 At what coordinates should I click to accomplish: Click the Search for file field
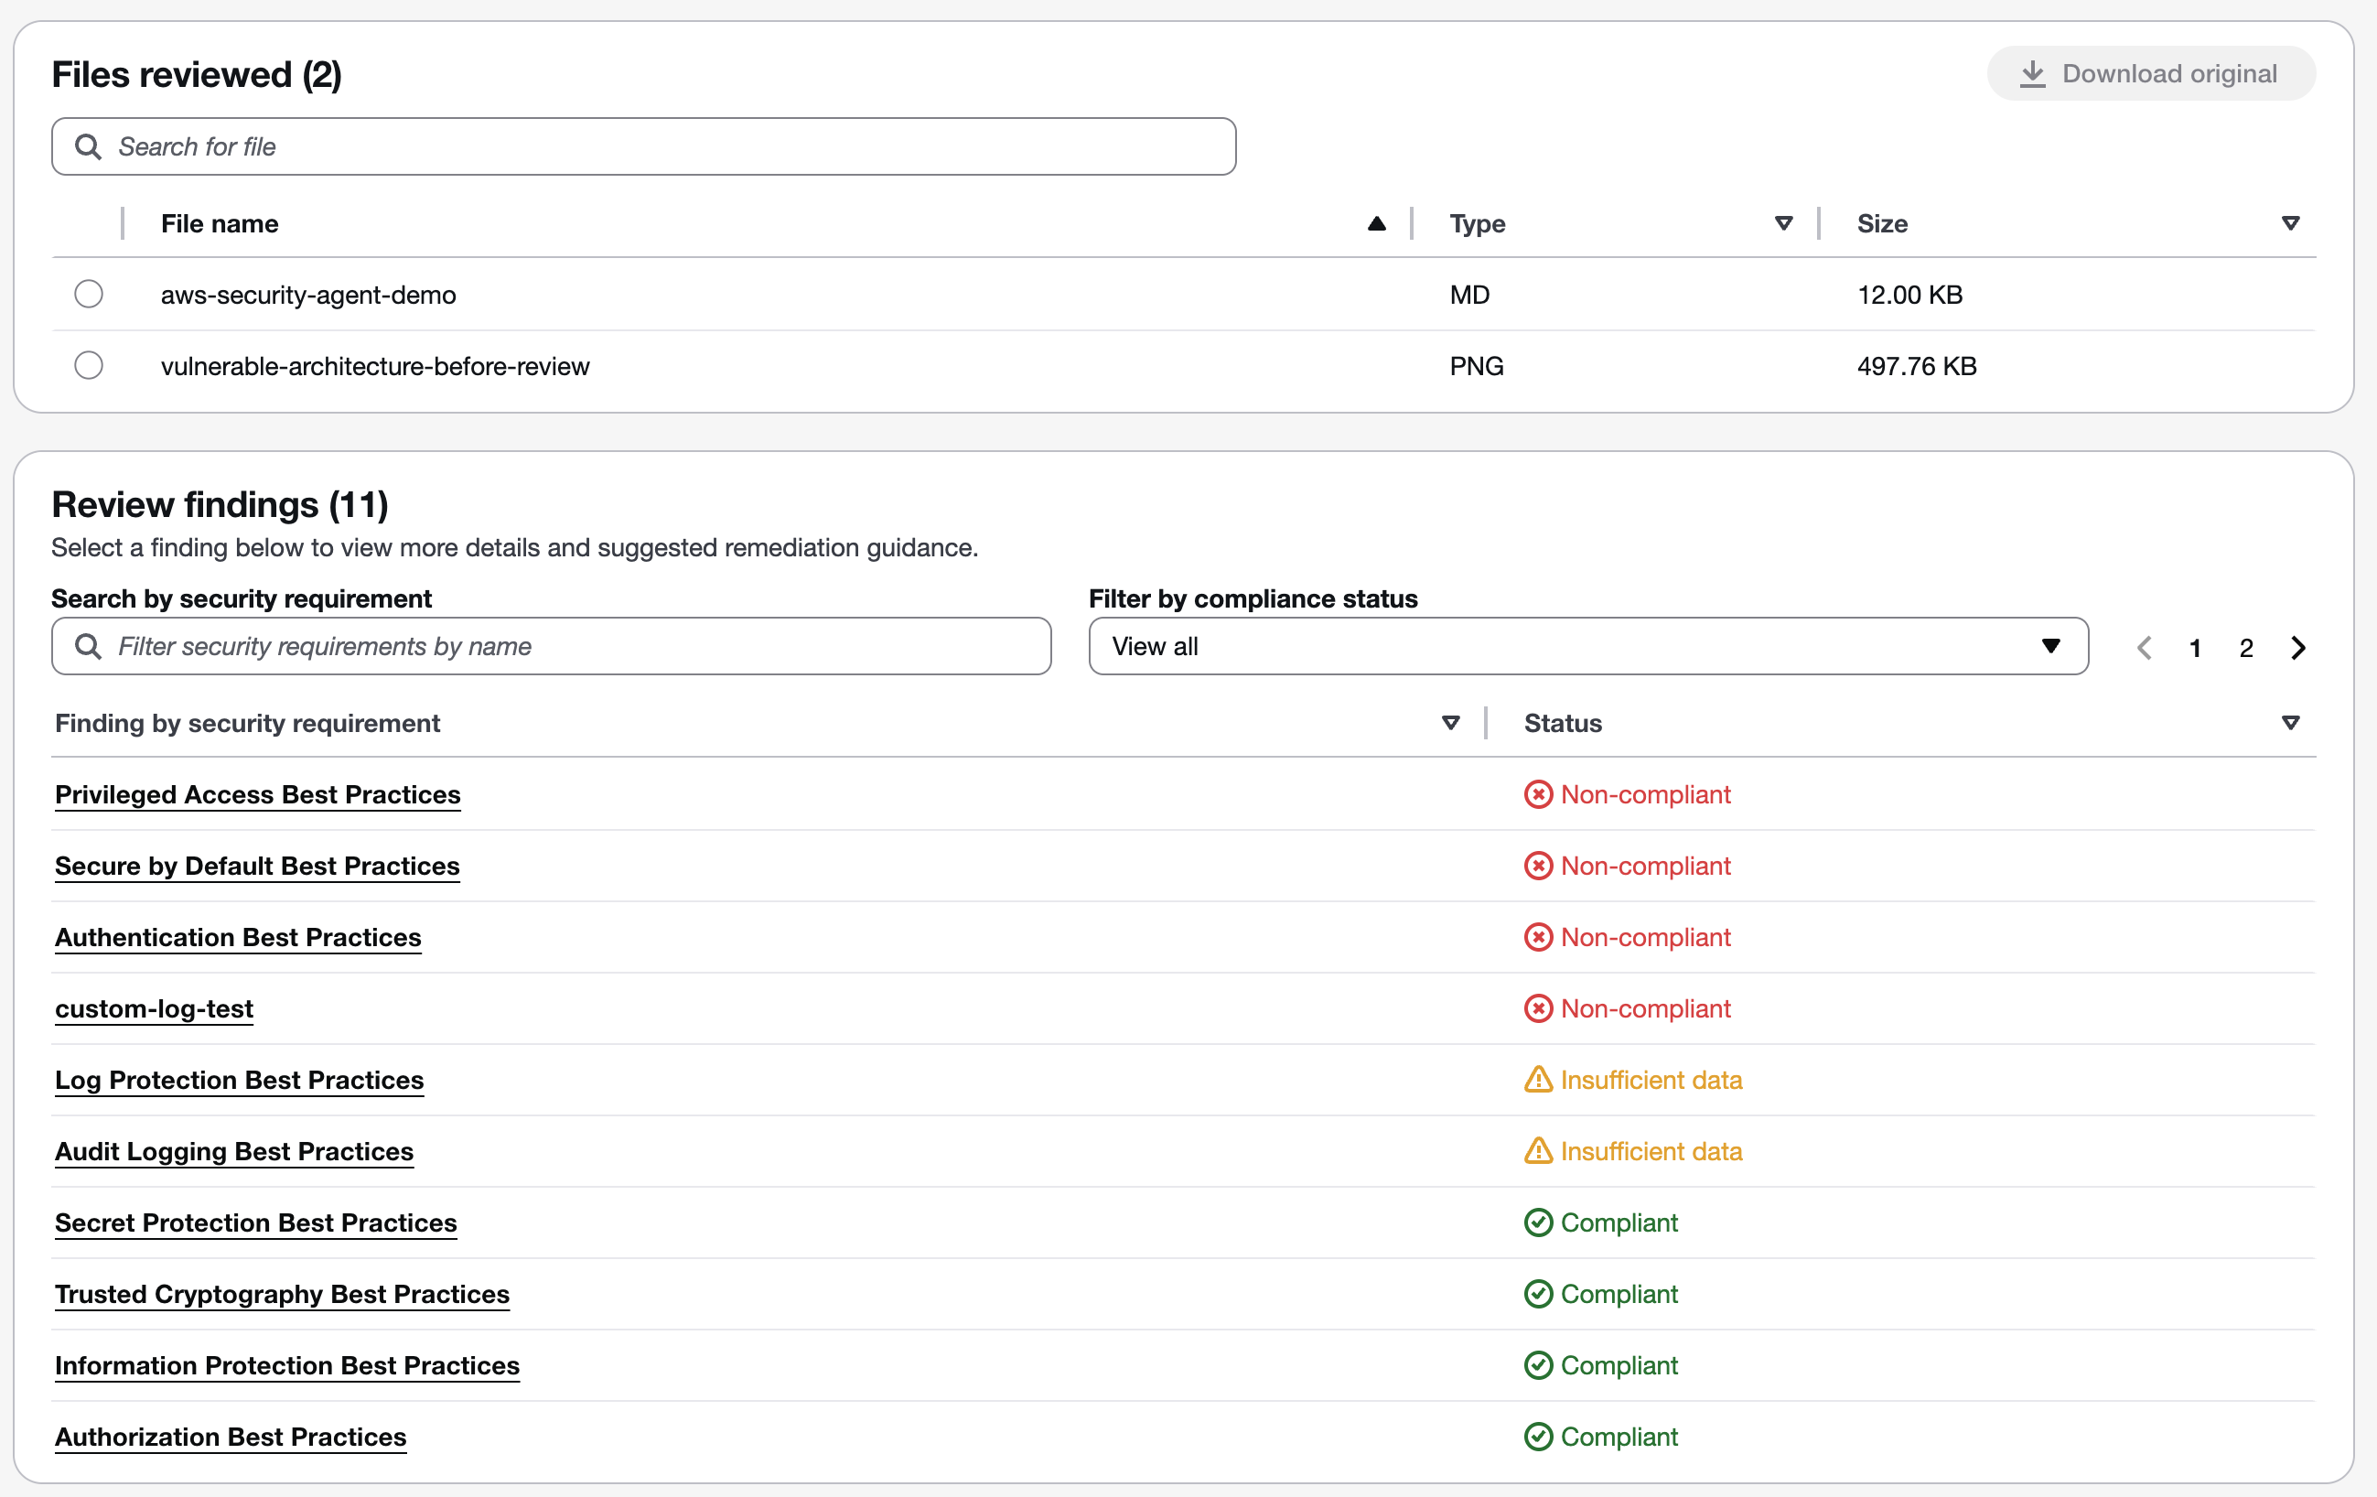pyautogui.click(x=643, y=147)
